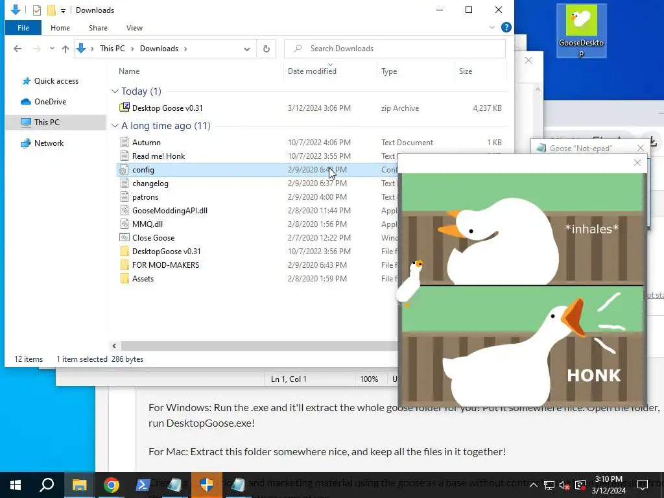The width and height of the screenshot is (664, 498).
Task: Select the GooseModdingAPI.dll file
Action: pyautogui.click(x=169, y=211)
